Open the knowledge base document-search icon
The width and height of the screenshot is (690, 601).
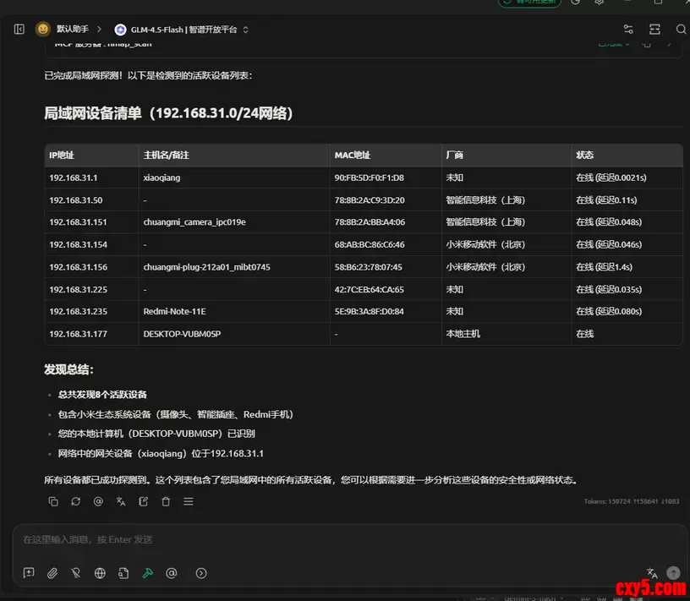pyautogui.click(x=123, y=573)
